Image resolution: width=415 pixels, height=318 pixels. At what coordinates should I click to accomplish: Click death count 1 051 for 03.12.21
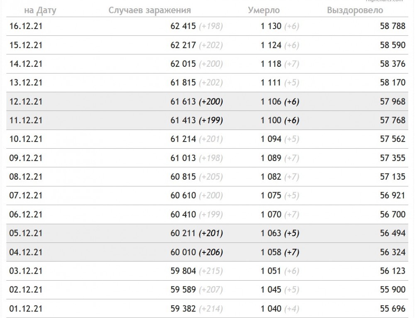pyautogui.click(x=271, y=271)
